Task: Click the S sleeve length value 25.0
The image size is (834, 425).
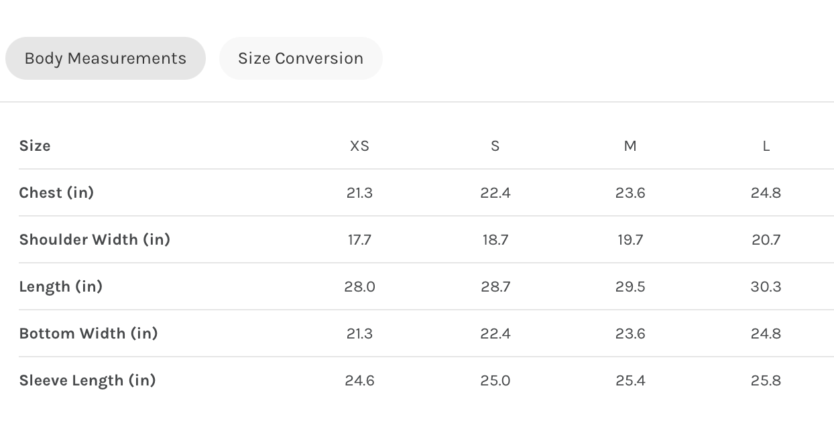Action: point(495,381)
